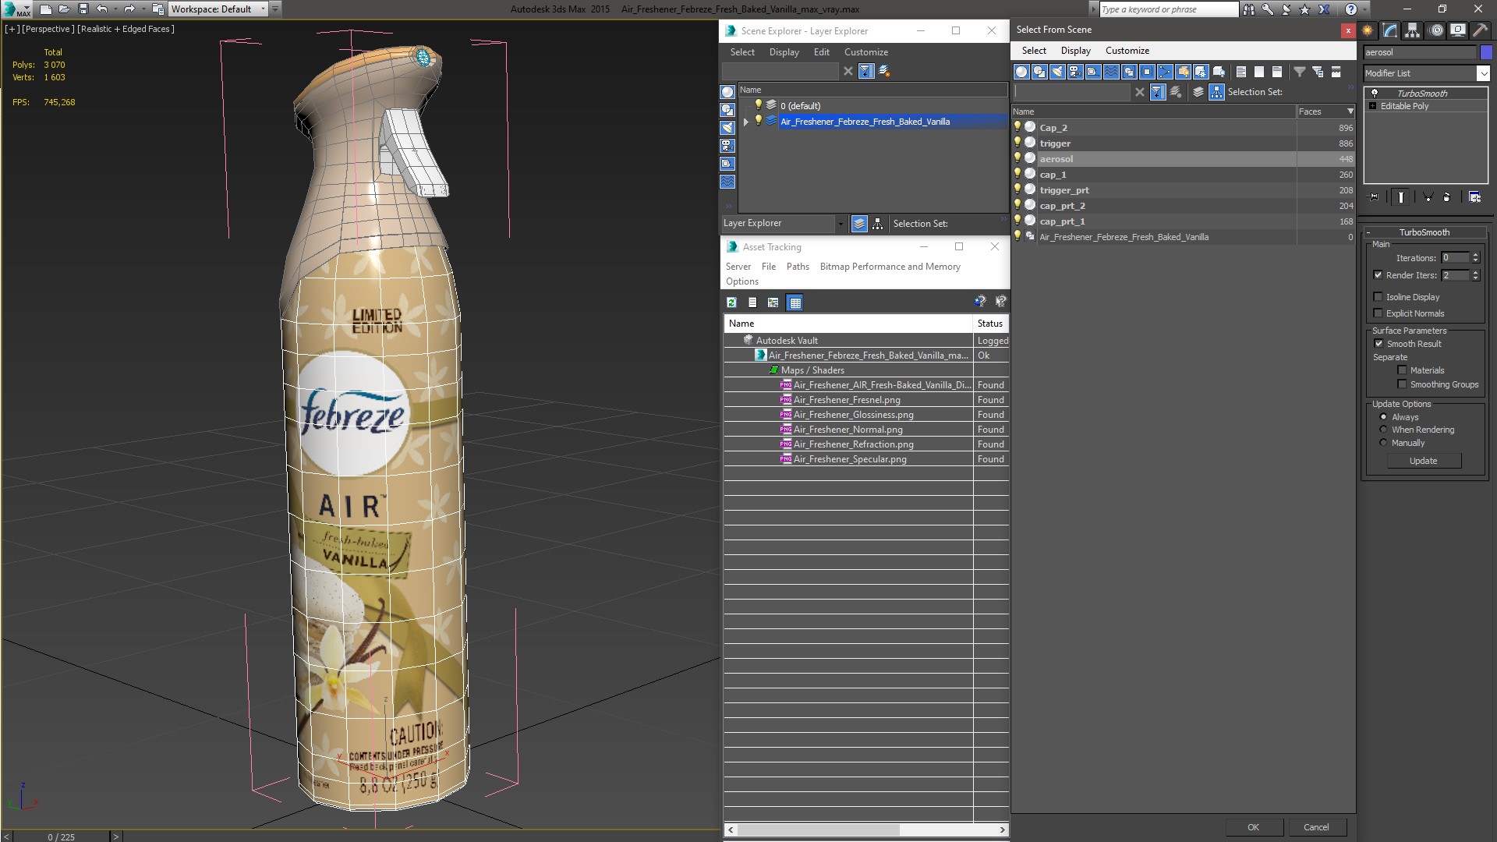1497x842 pixels.
Task: Open the Layer Explorer dropdown at bottom
Action: point(840,224)
